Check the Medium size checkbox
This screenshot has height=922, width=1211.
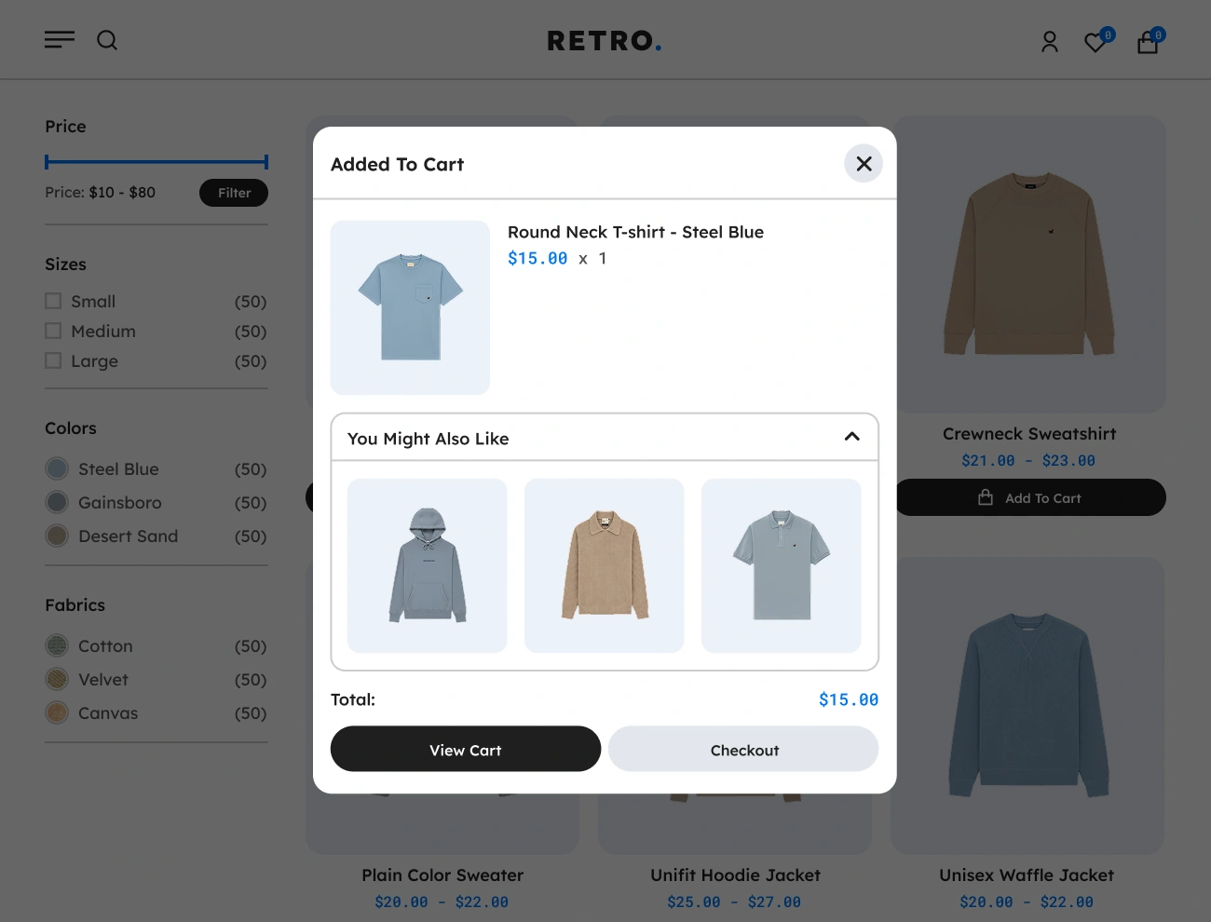pos(53,331)
